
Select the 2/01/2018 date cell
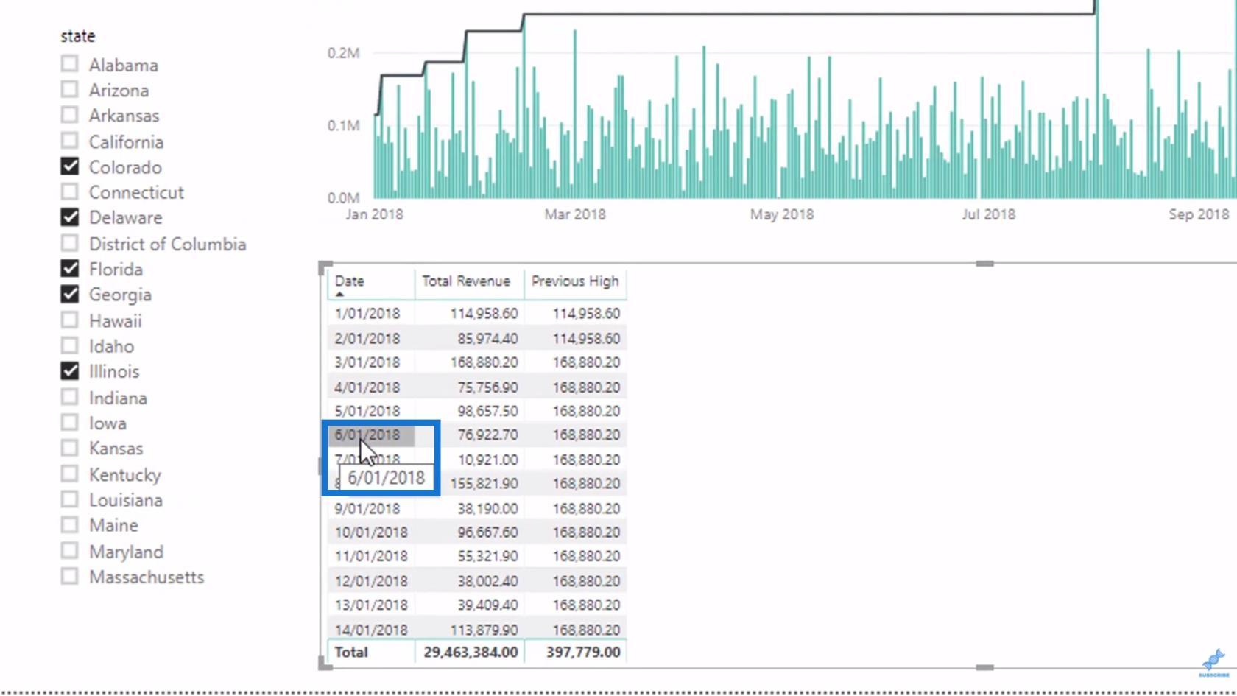tap(367, 339)
